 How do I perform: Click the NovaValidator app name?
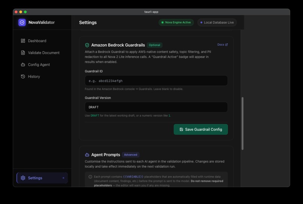tap(42, 22)
